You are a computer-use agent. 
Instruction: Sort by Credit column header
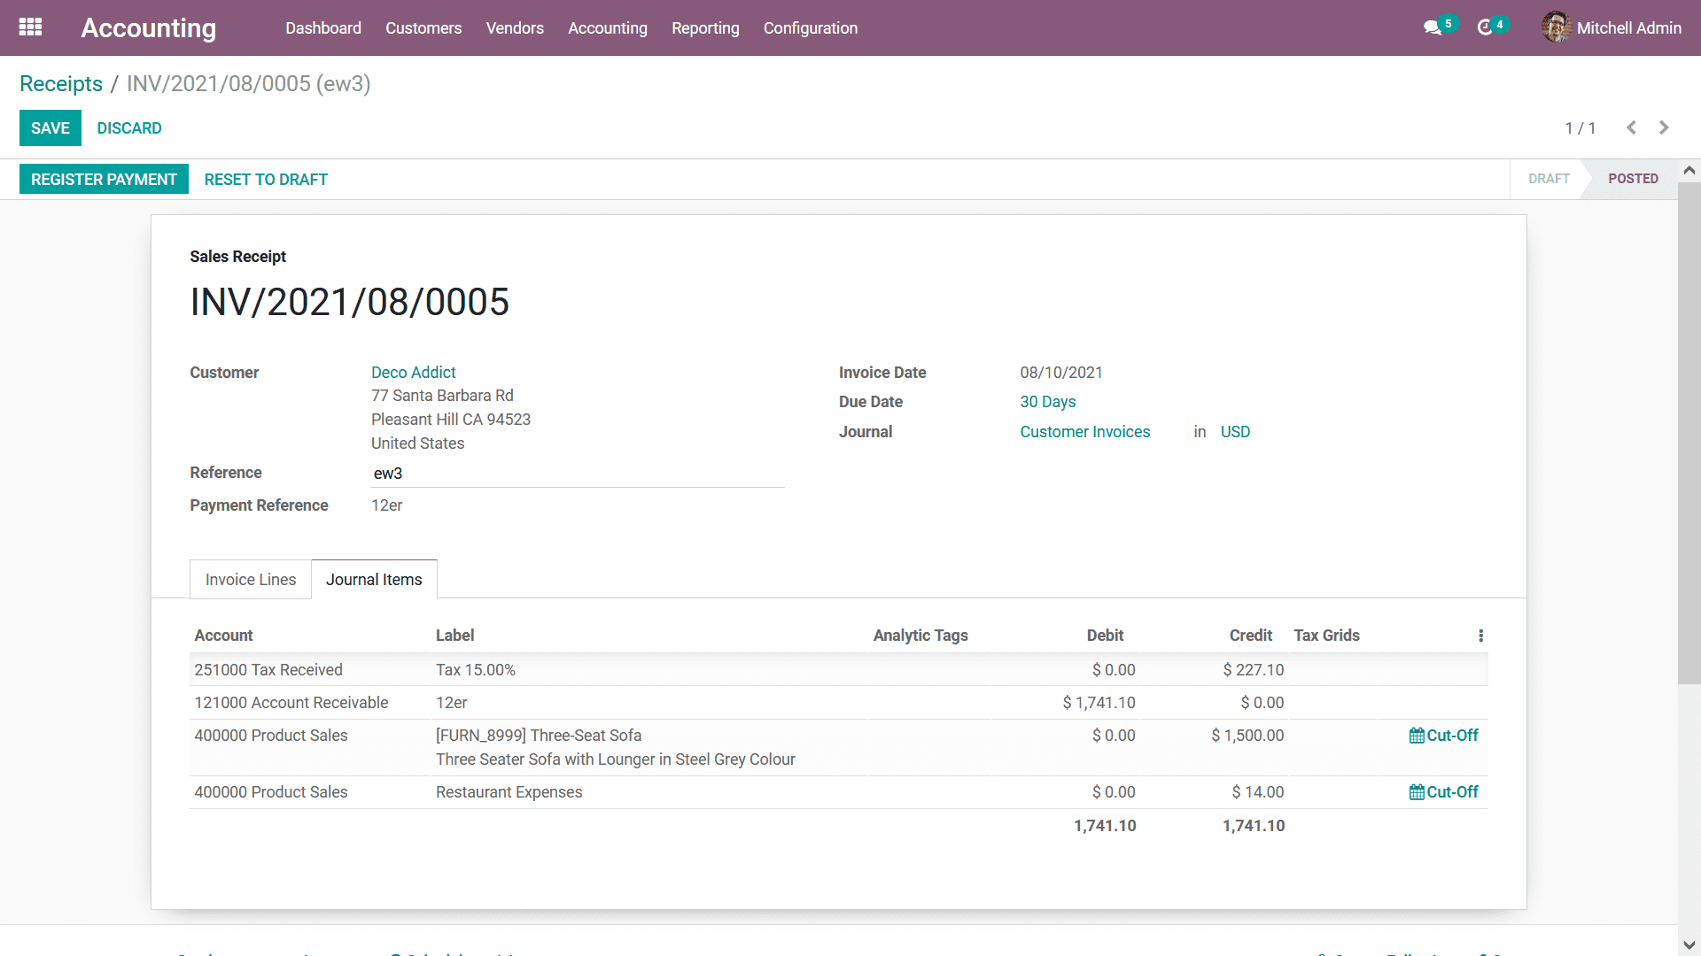[1250, 636]
